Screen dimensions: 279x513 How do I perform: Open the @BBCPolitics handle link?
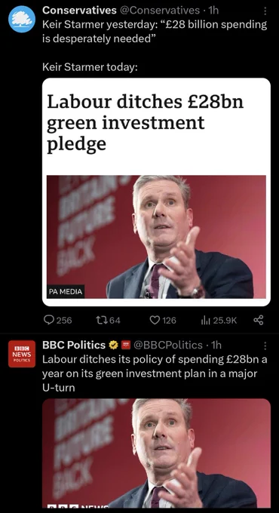[168, 345]
